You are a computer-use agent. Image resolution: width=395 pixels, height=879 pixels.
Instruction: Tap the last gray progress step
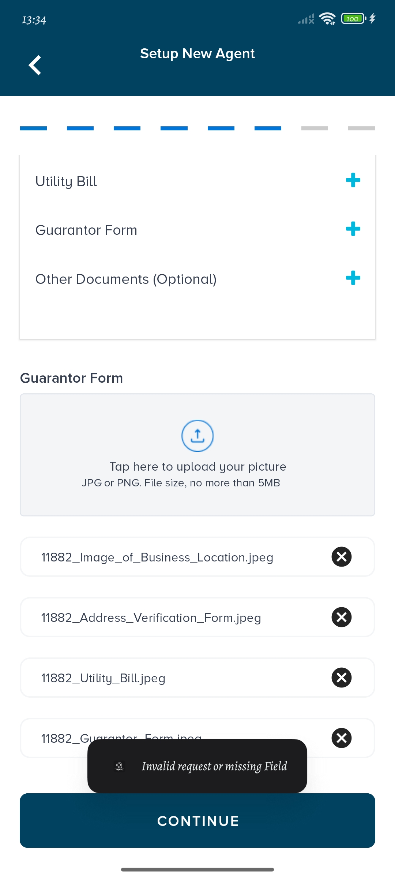(x=361, y=129)
